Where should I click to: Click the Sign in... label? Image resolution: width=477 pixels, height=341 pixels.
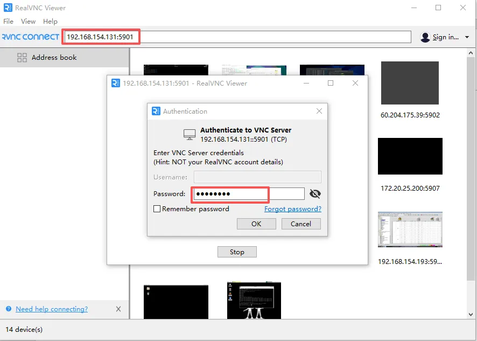(x=446, y=37)
